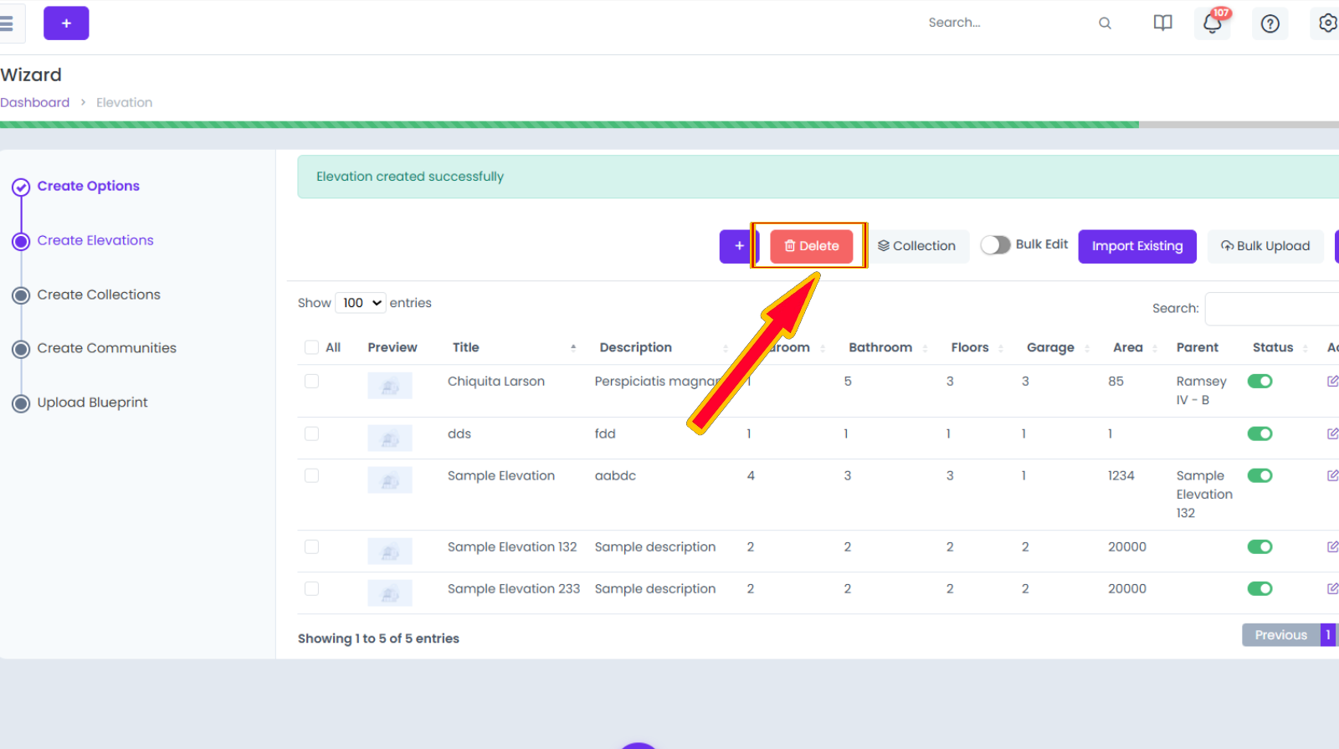Go to pagination page 1

[1328, 635]
